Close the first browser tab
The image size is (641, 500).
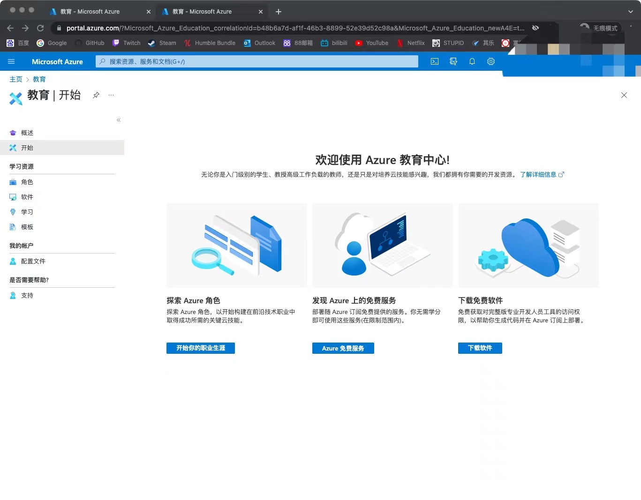pyautogui.click(x=149, y=12)
